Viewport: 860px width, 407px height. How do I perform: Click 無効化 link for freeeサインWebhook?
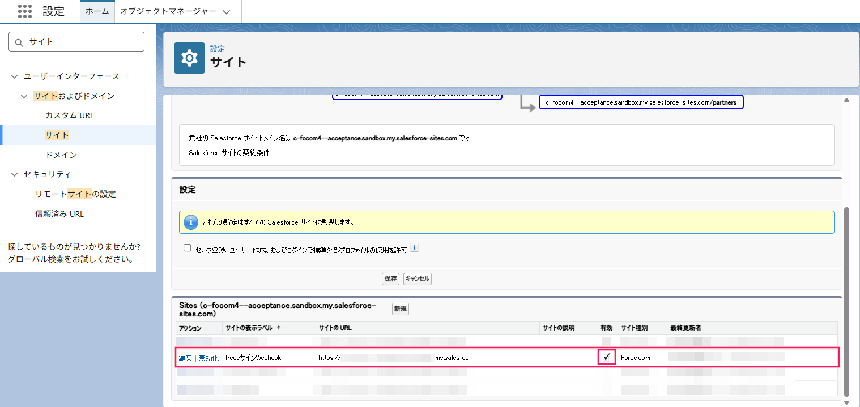click(208, 358)
